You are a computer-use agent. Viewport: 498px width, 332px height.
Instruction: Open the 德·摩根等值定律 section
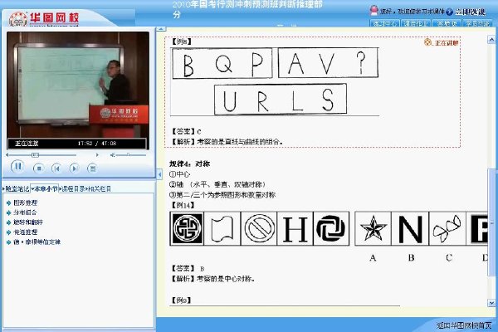coord(37,242)
